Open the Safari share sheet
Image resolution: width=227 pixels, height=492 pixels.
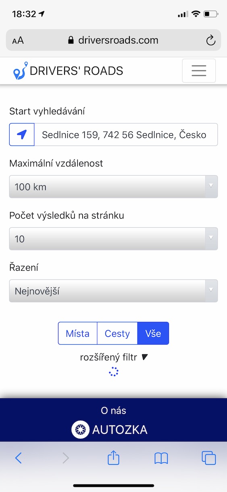tap(114, 458)
